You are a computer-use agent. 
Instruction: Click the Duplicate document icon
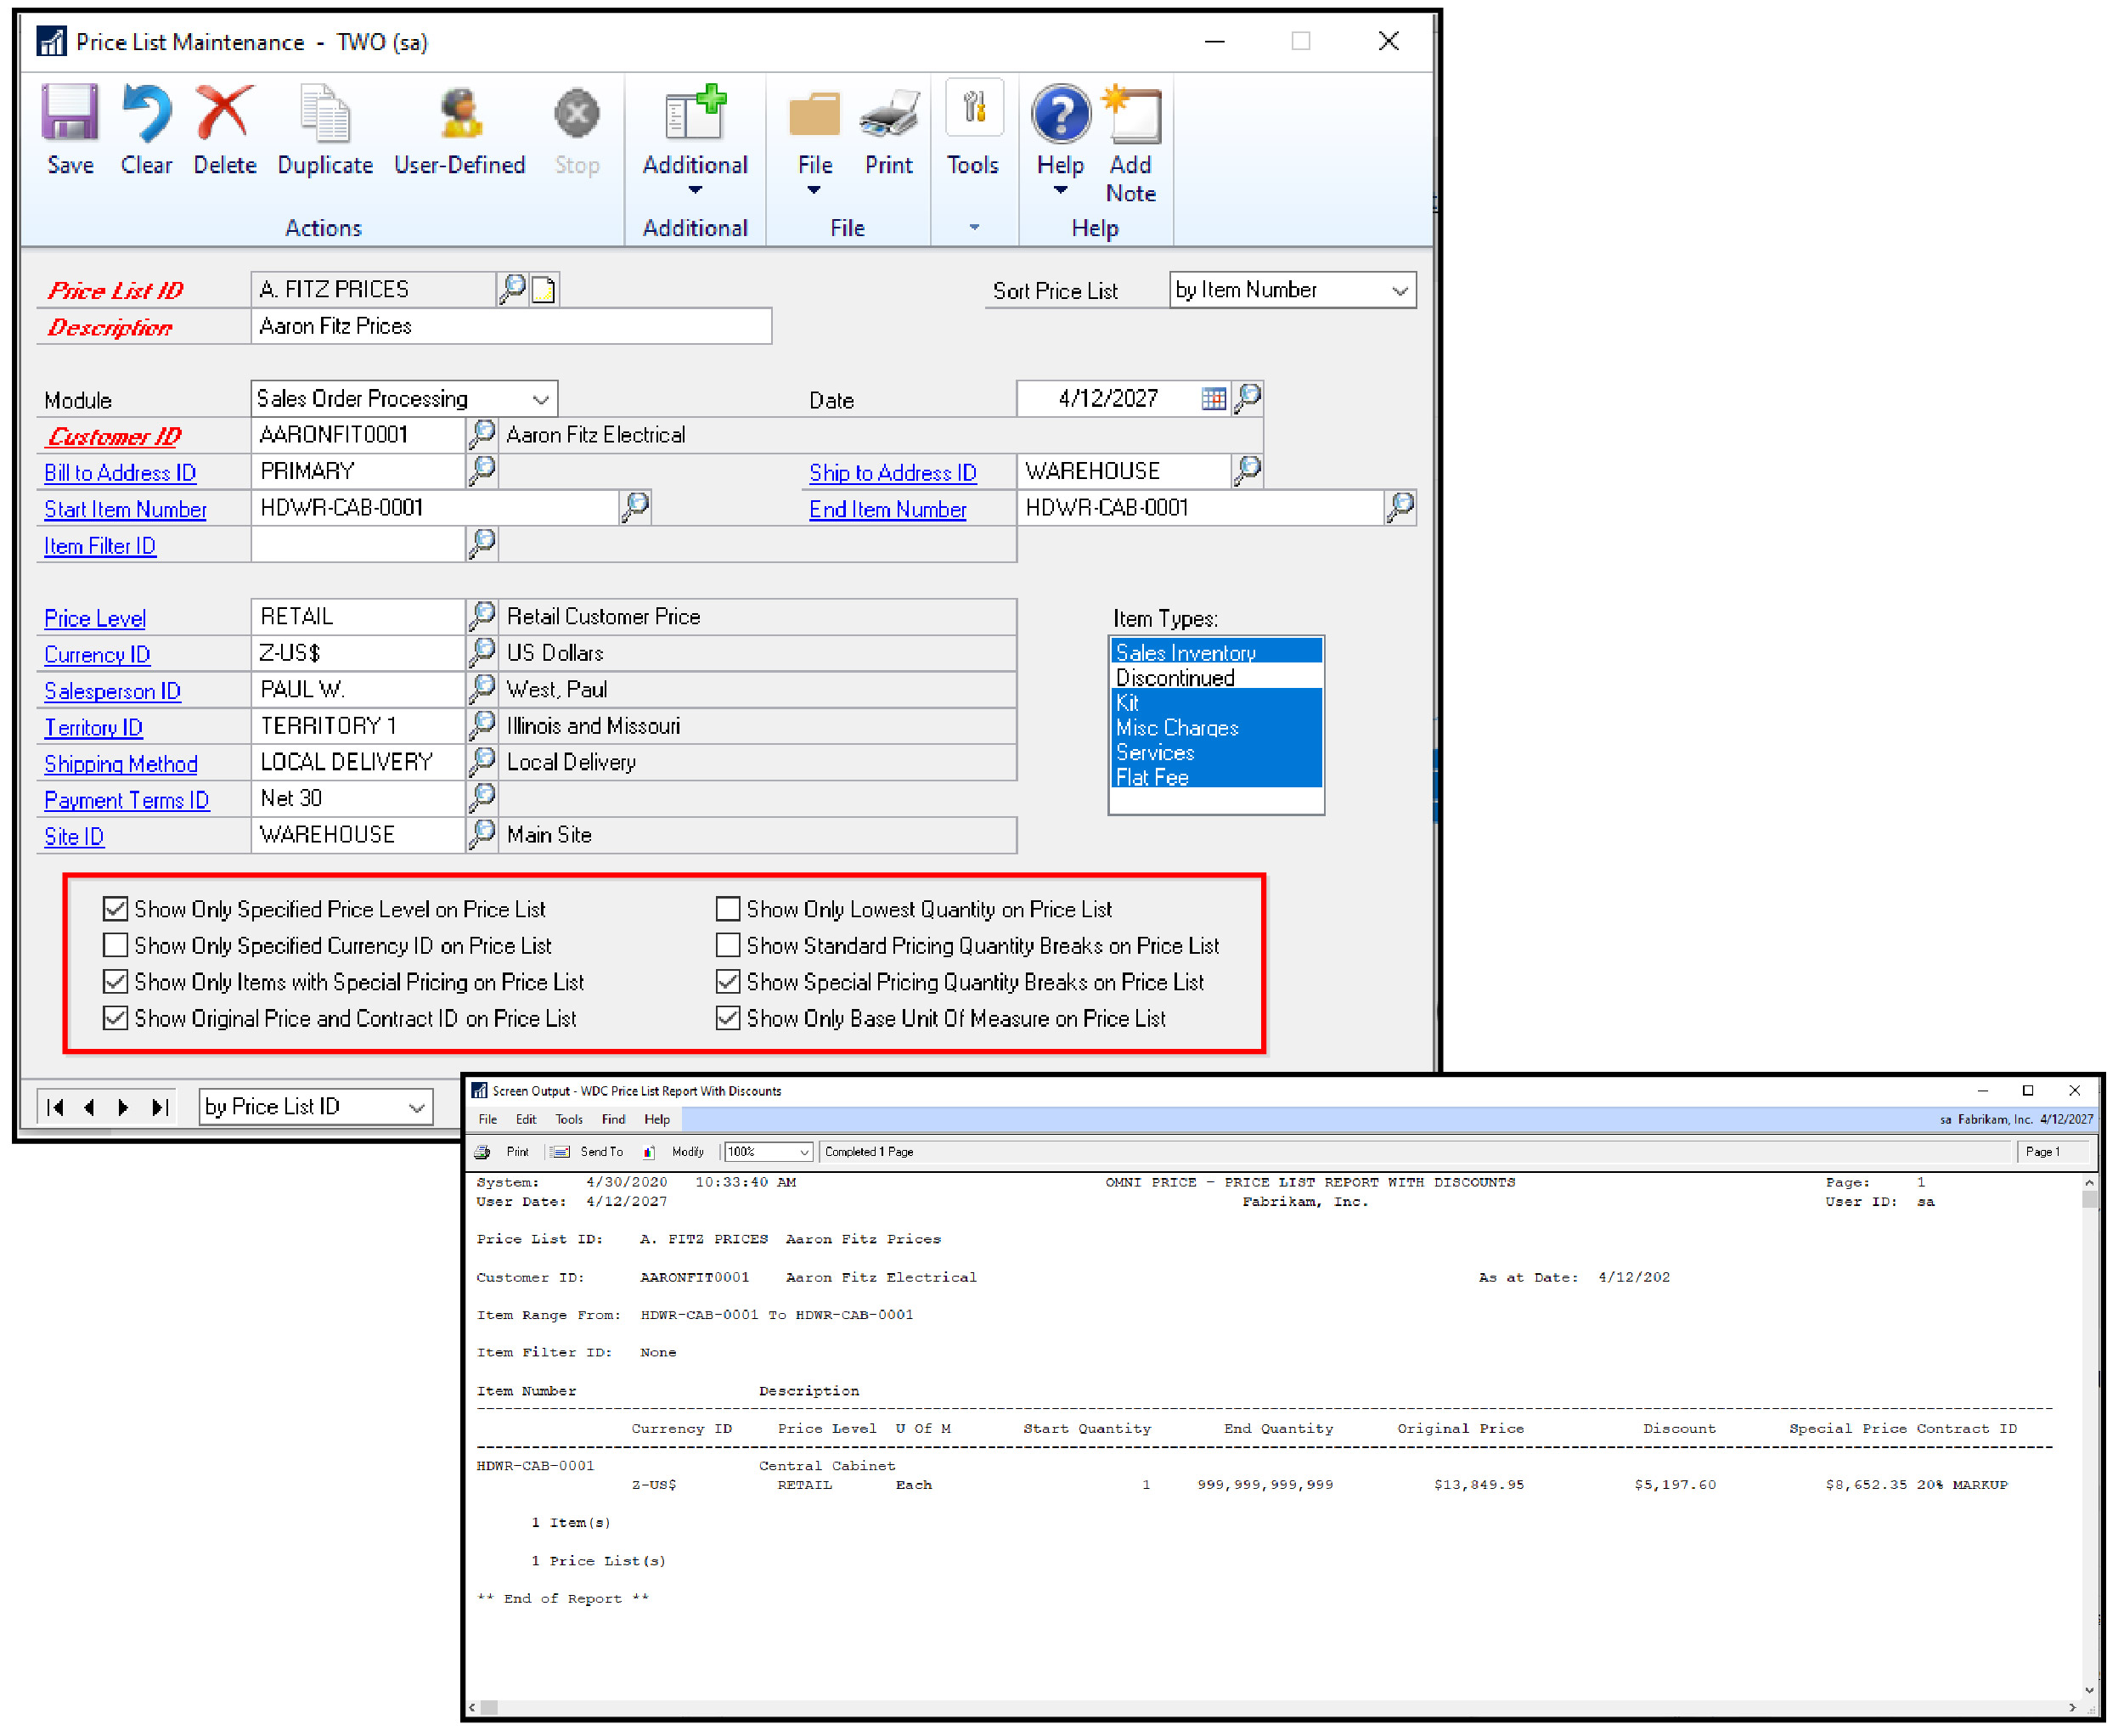tap(324, 112)
